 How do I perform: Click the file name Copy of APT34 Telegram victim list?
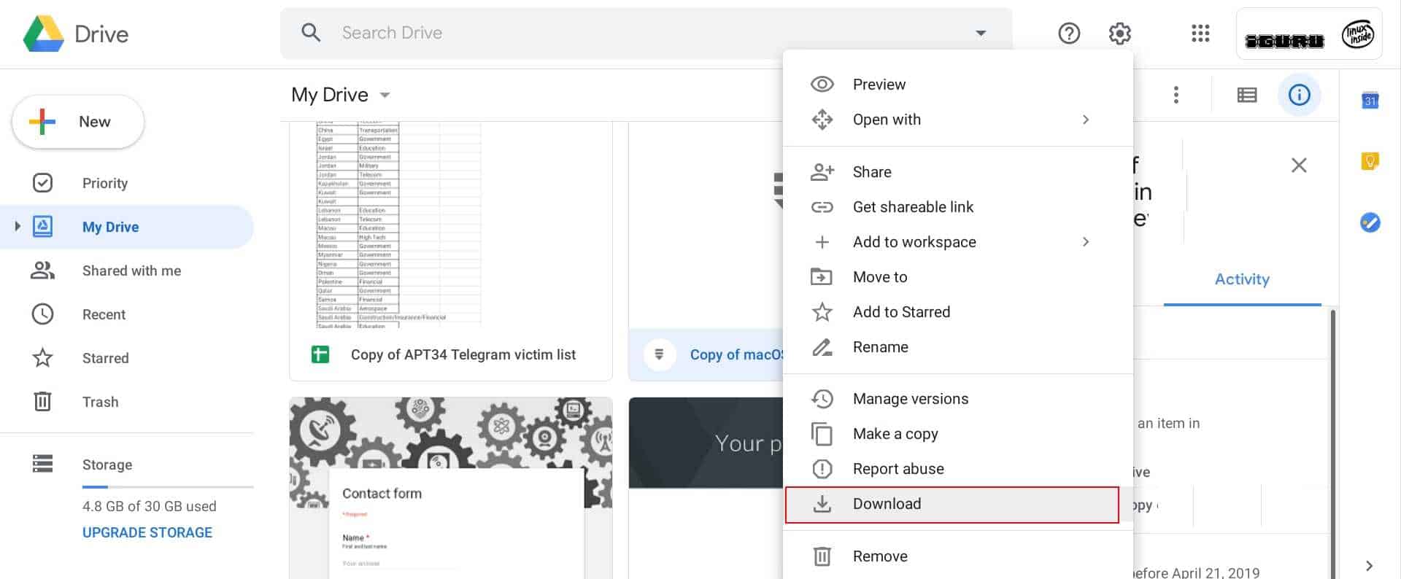point(463,354)
